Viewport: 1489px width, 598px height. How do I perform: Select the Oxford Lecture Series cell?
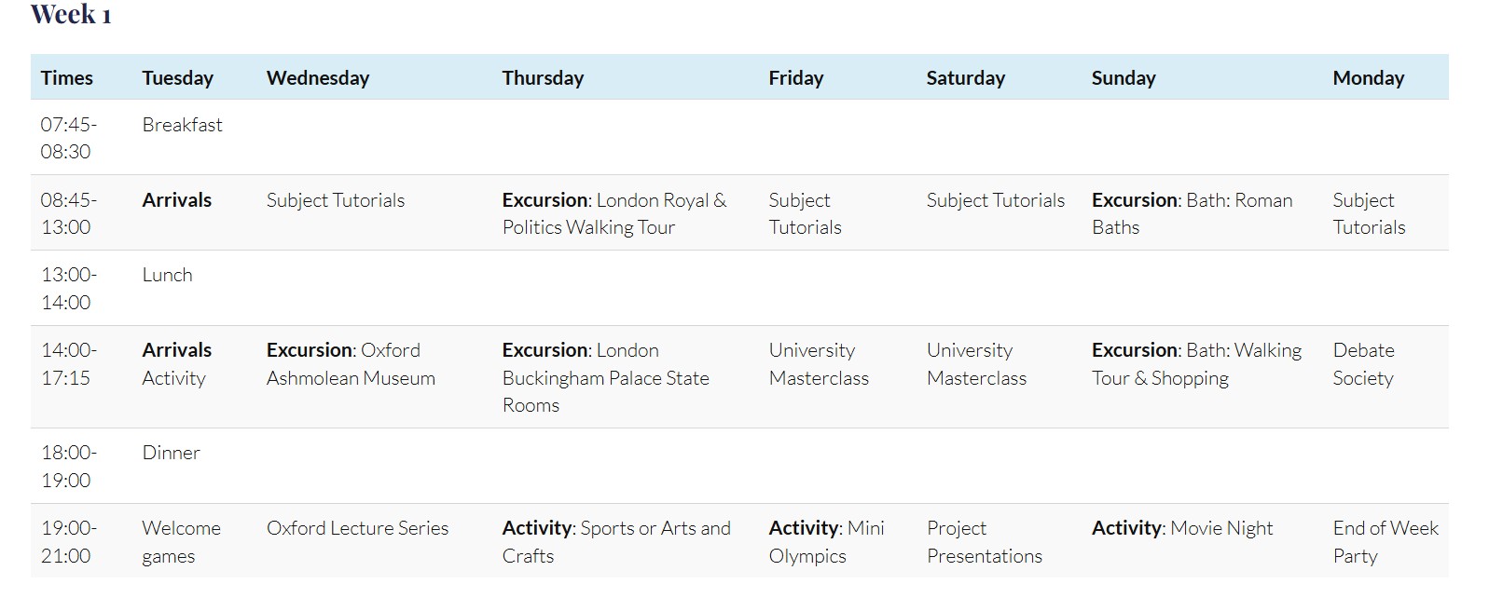tap(357, 528)
